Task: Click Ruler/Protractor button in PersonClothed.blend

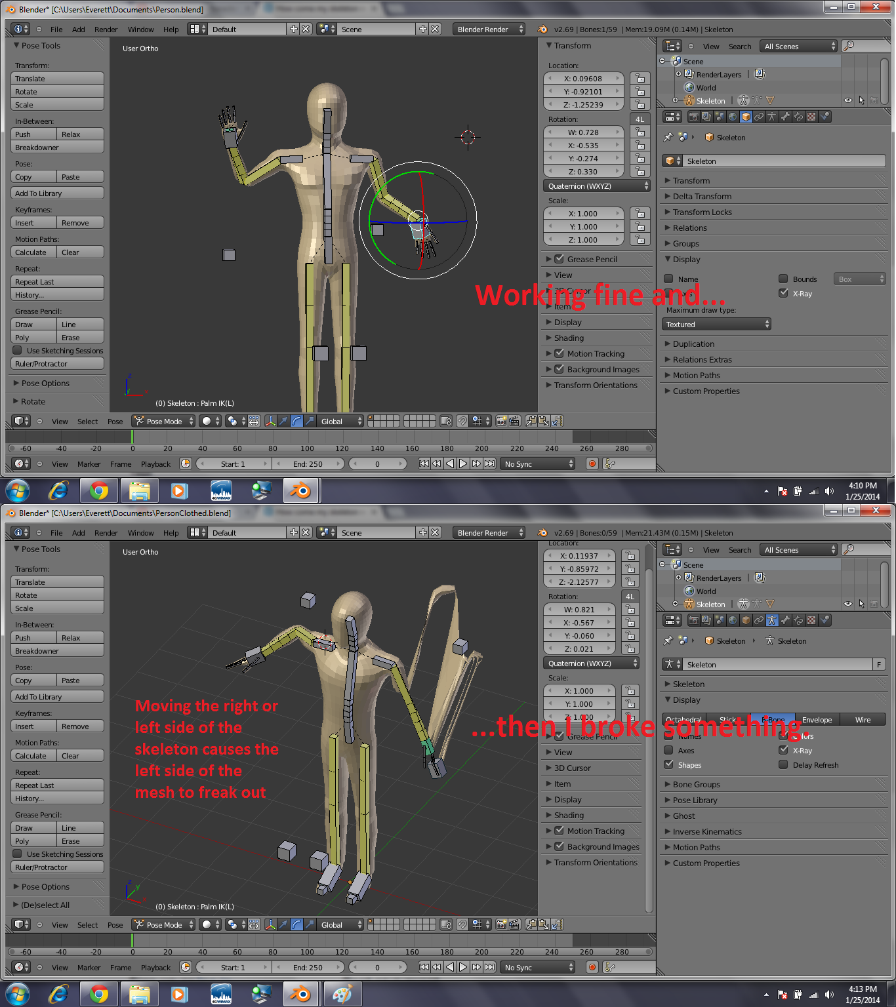Action: [x=58, y=867]
